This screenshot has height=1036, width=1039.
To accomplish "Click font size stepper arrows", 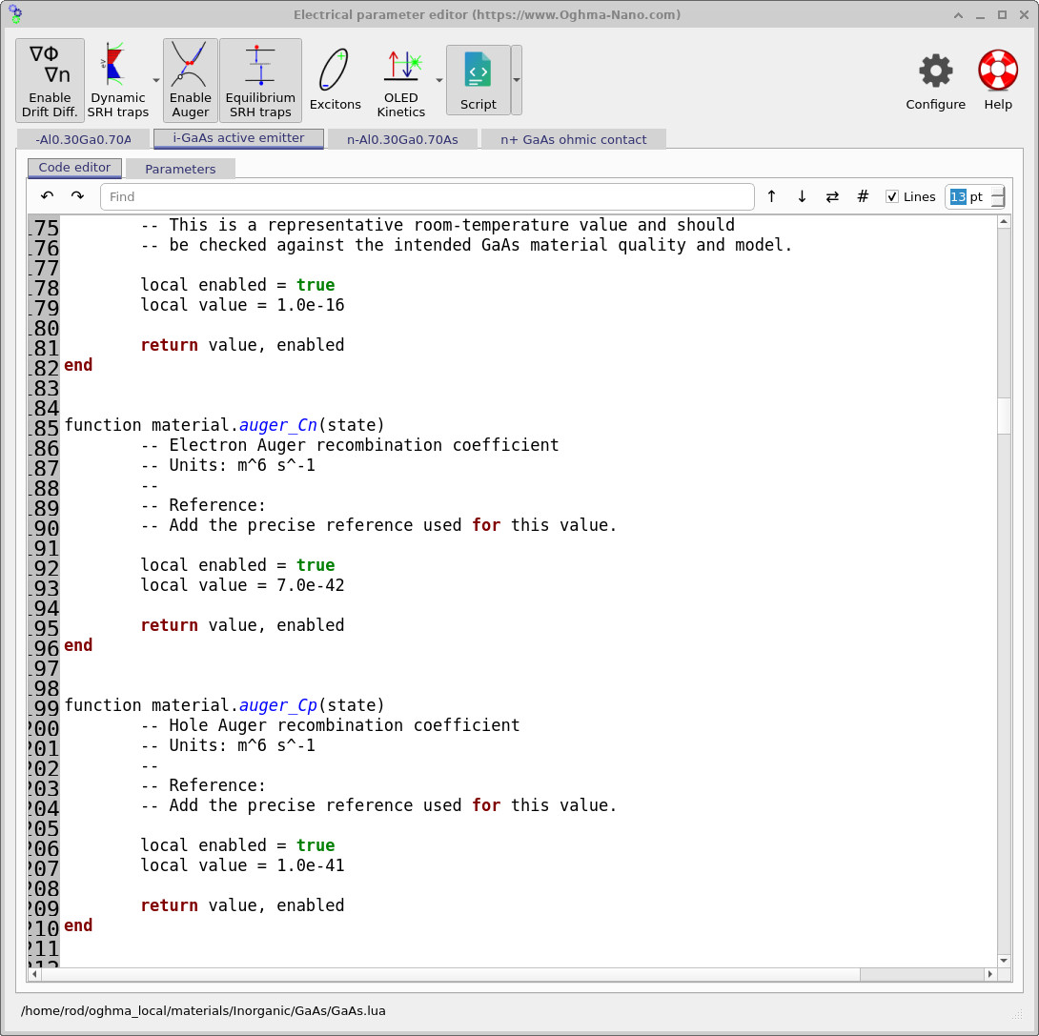I will click(998, 196).
